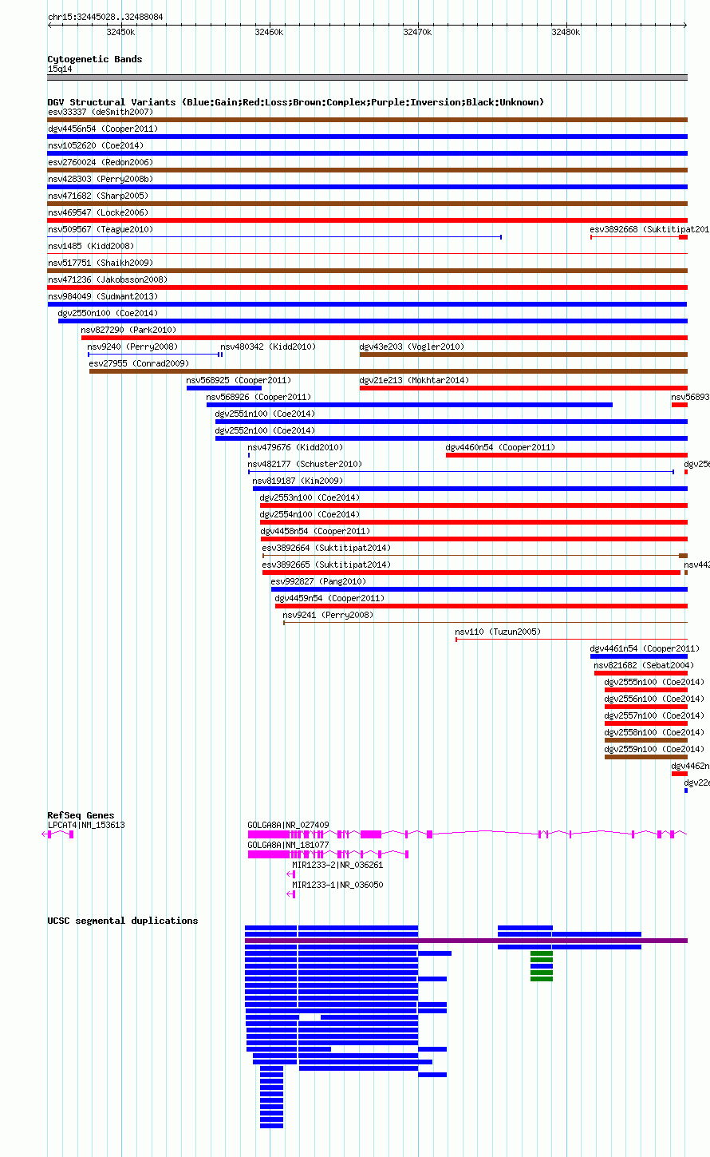This screenshot has width=710, height=1157.
Task: Click the 32480k ruler tick label
Action: [x=566, y=32]
